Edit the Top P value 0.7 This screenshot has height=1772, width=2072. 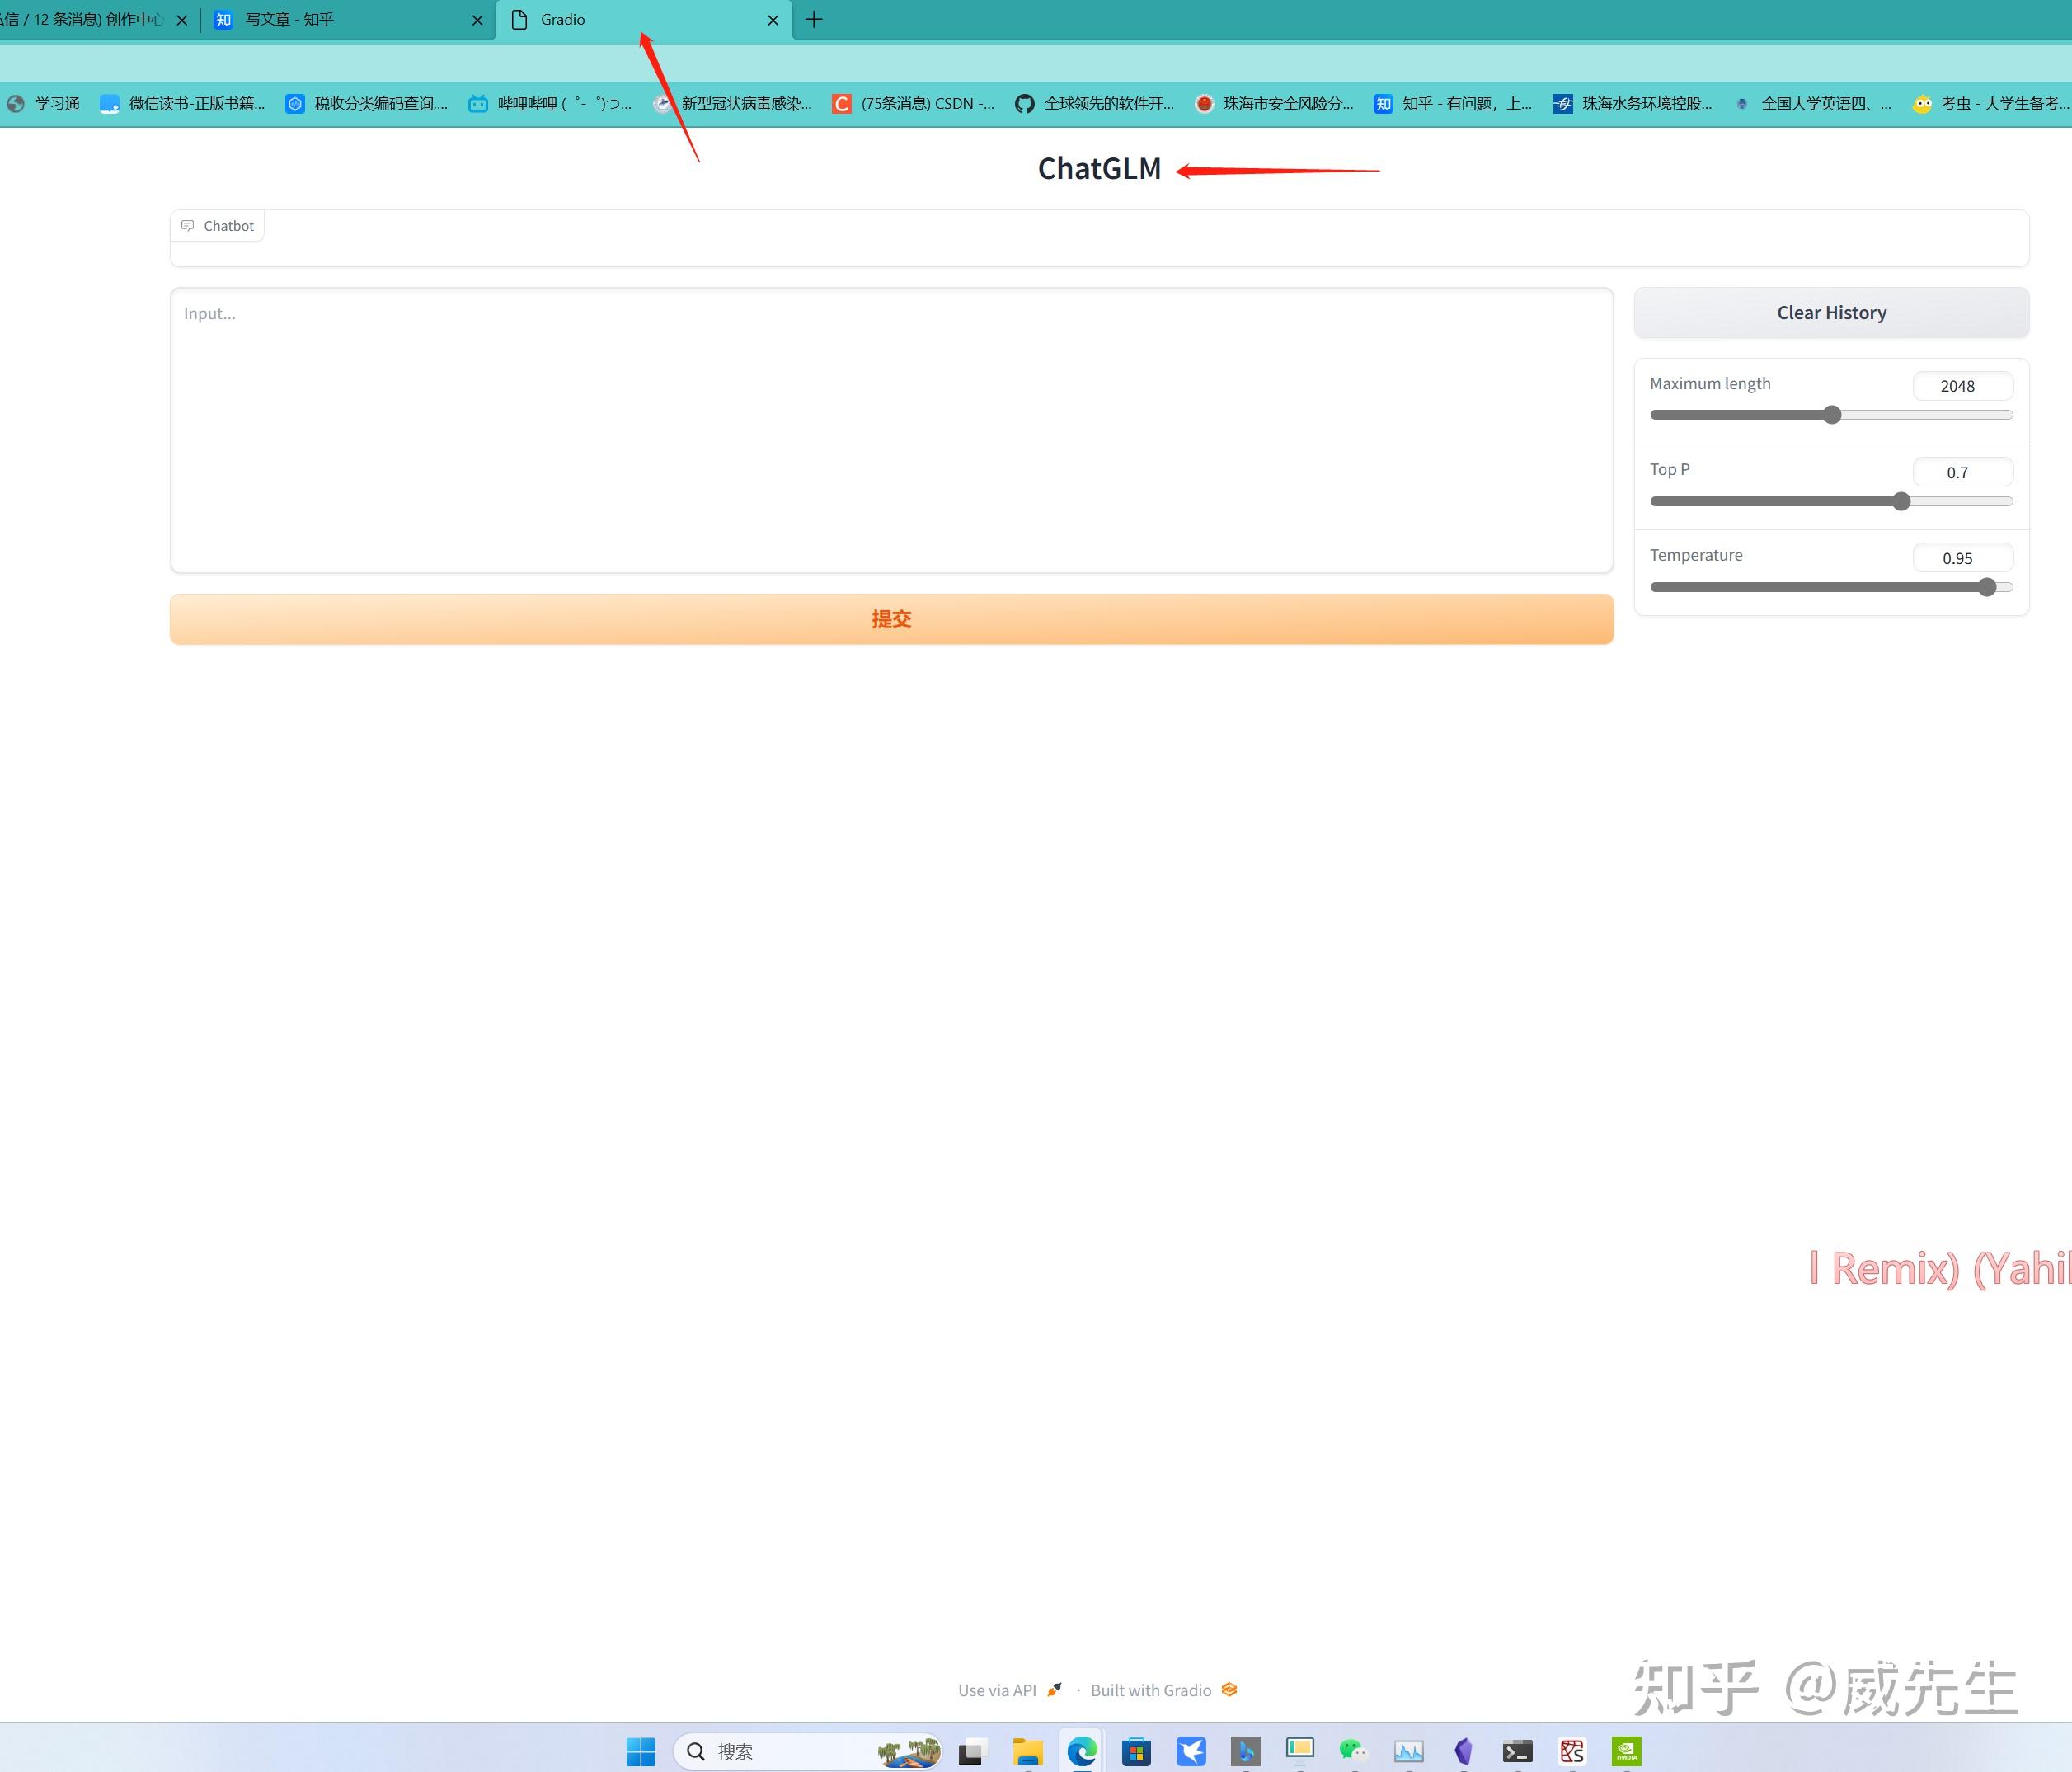tap(1962, 472)
